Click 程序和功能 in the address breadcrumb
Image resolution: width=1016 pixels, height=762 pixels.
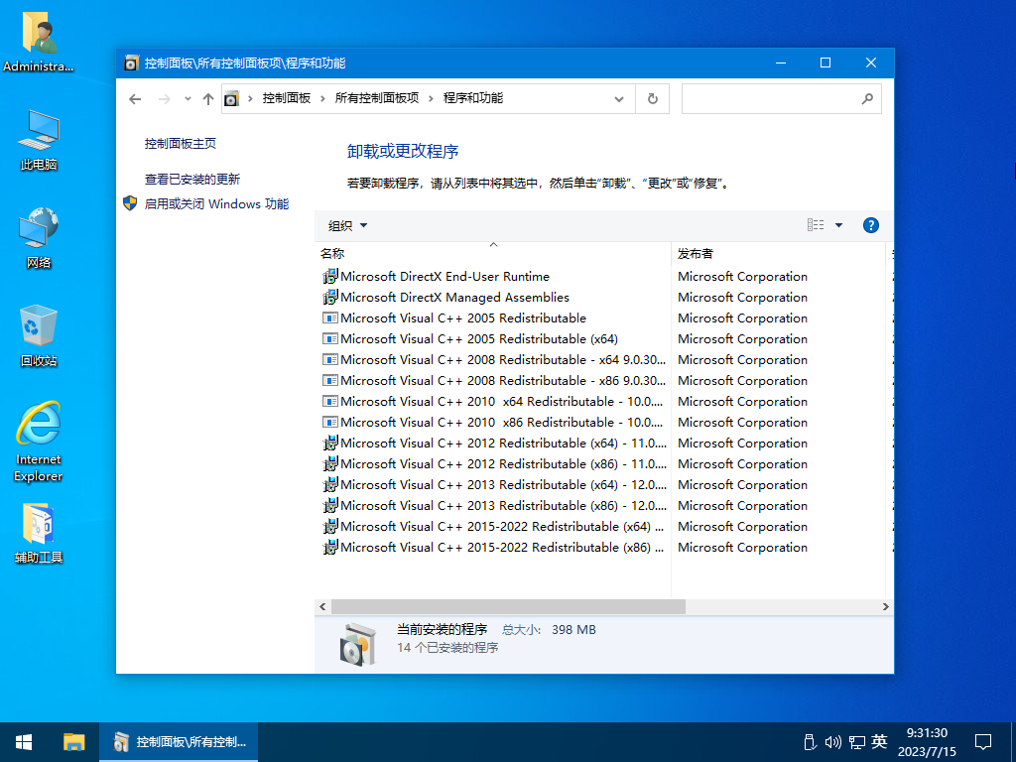(473, 98)
